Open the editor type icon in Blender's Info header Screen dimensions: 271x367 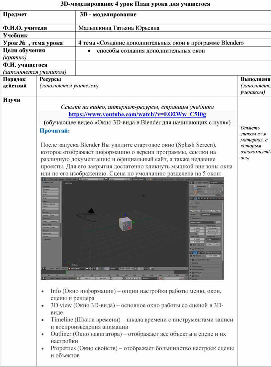point(44,179)
